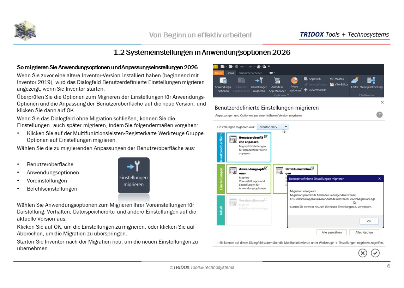
Task: Click the Inhaltscenter Editor icon
Action: [x=355, y=83]
